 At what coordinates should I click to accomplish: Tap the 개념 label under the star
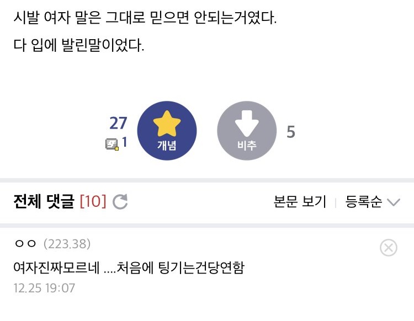(167, 146)
